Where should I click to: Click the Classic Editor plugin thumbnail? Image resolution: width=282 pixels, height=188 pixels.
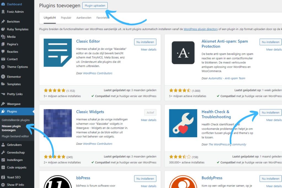58,53
